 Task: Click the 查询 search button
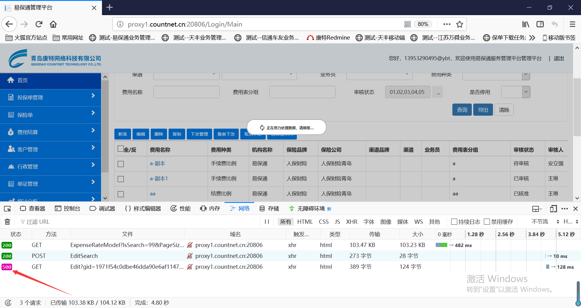[462, 110]
